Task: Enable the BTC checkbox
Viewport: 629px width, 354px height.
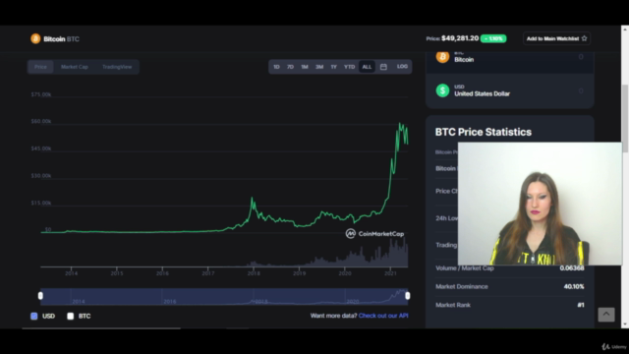Action: pyautogui.click(x=71, y=317)
